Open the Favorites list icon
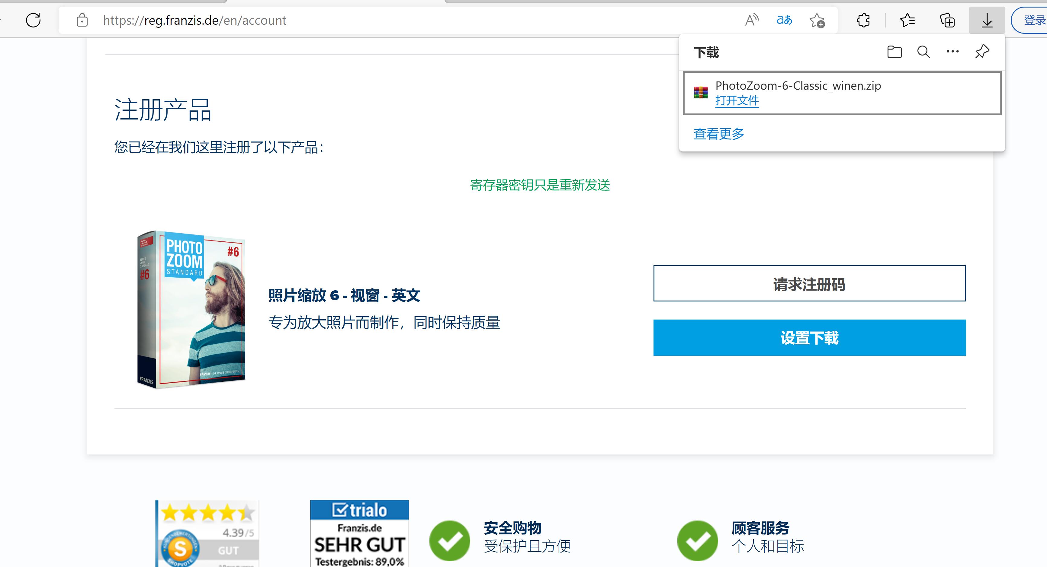 click(x=907, y=20)
